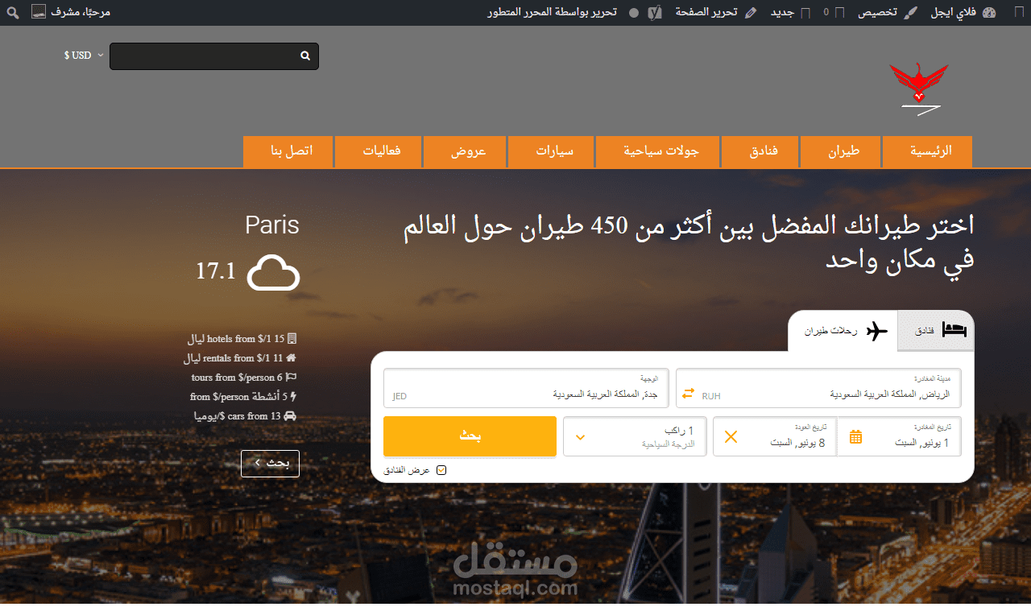
Task: Click the weather cloud icon above Paris forecast
Action: pyautogui.click(x=273, y=271)
